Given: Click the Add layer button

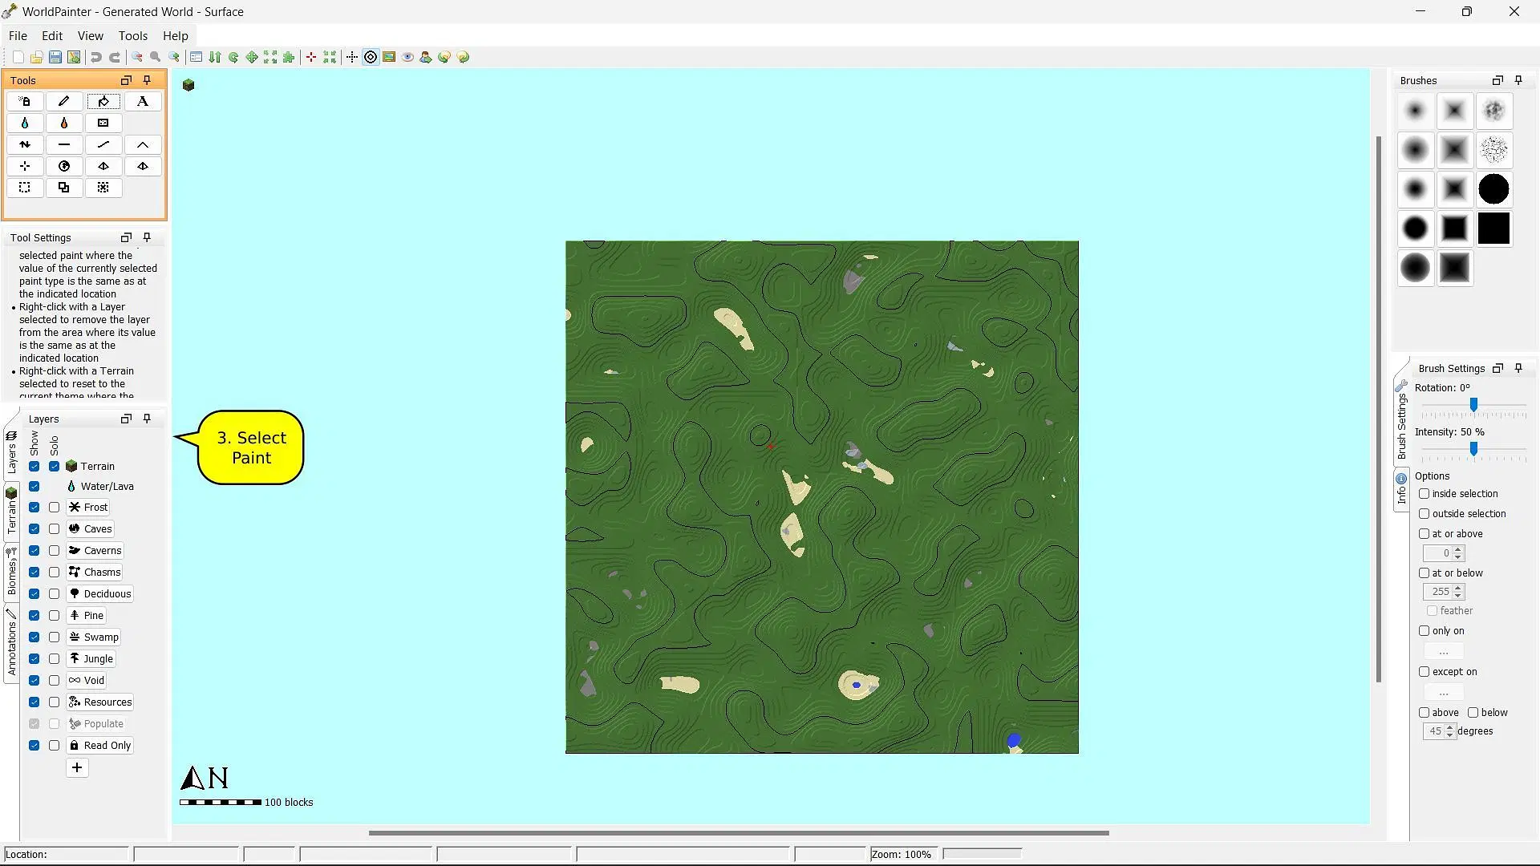Looking at the screenshot, I should [x=76, y=767].
